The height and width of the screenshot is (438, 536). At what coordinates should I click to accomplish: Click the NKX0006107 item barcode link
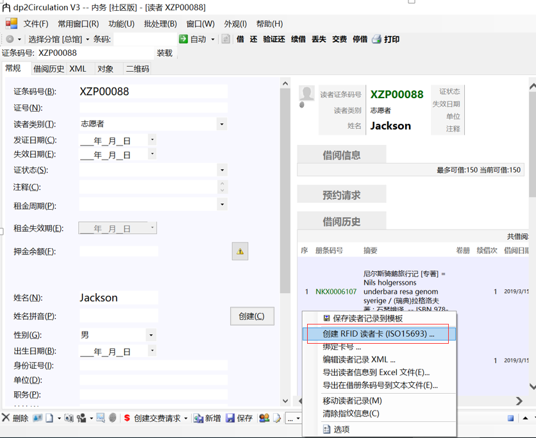pyautogui.click(x=336, y=292)
